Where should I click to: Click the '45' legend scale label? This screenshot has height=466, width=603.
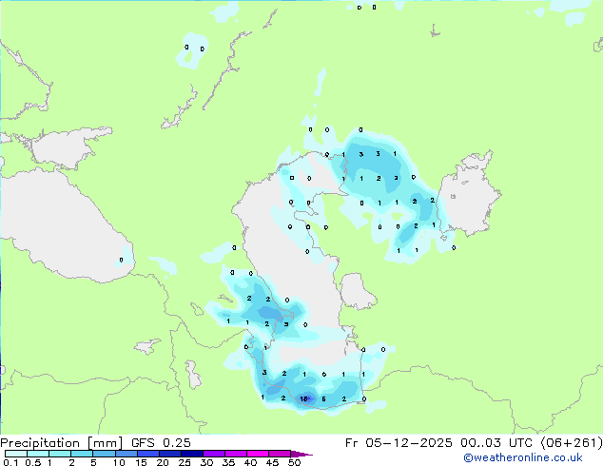[x=273, y=462]
